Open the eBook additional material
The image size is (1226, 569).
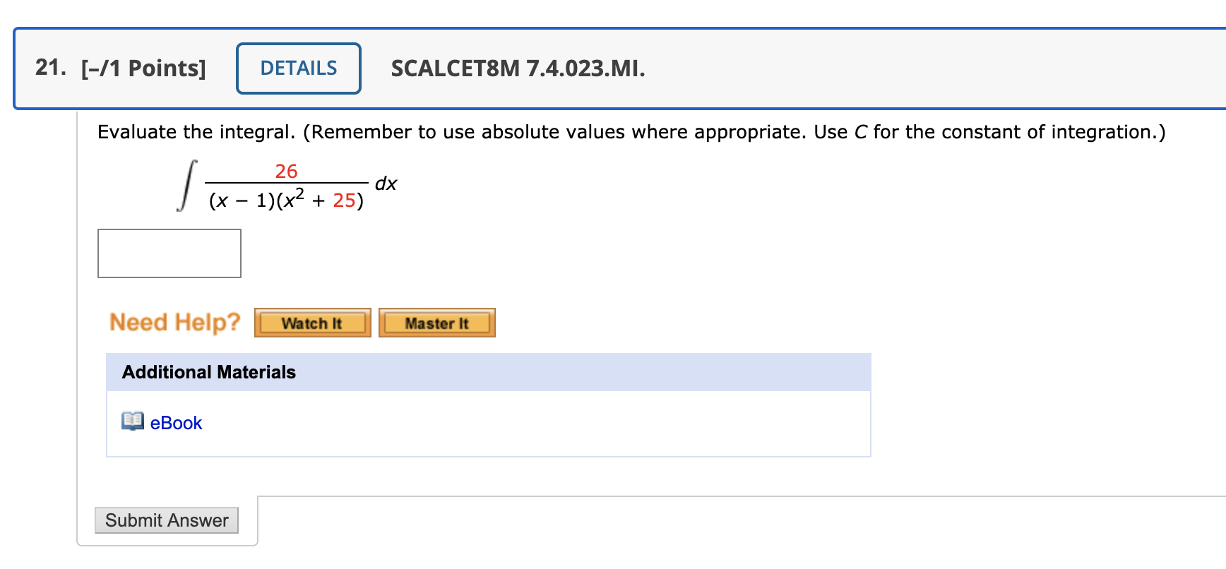[174, 423]
